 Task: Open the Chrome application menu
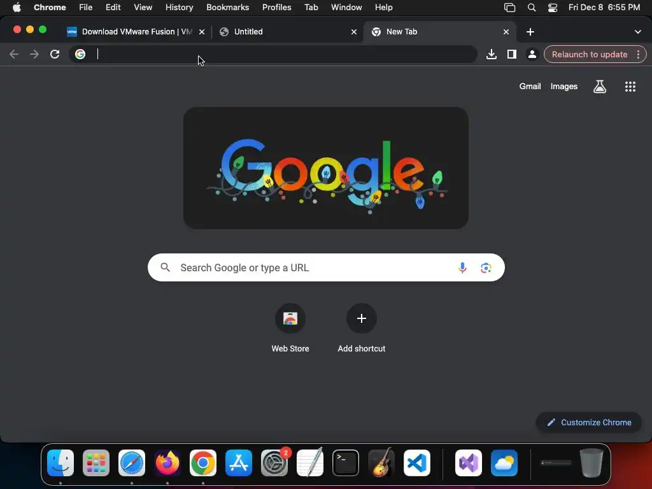[50, 8]
